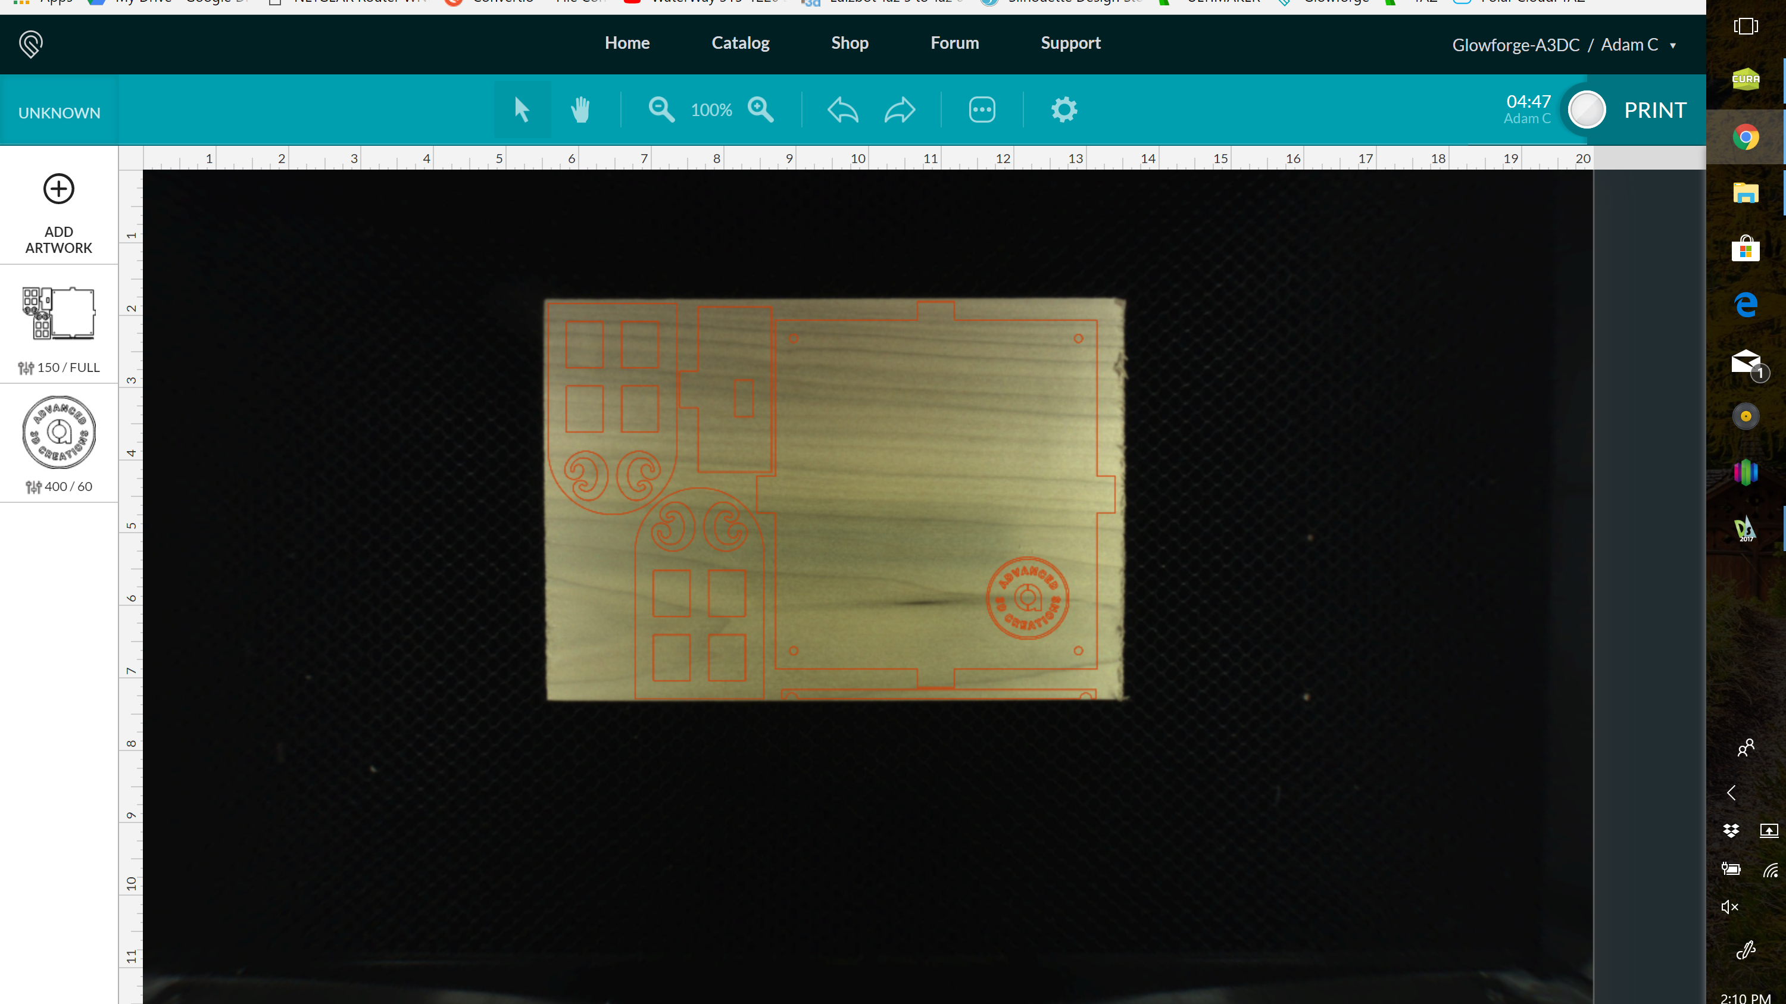
Task: Open File Explorer from the taskbar
Action: [x=1745, y=193]
